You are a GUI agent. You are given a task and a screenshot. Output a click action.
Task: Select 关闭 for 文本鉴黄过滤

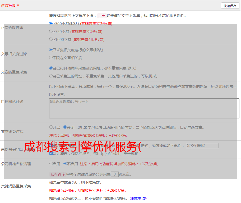65,127
